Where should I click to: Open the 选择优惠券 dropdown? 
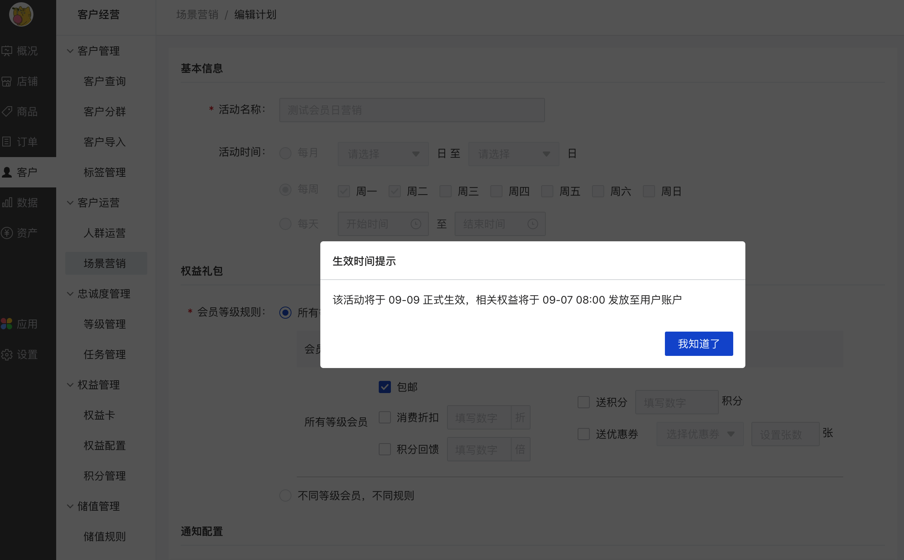[700, 434]
